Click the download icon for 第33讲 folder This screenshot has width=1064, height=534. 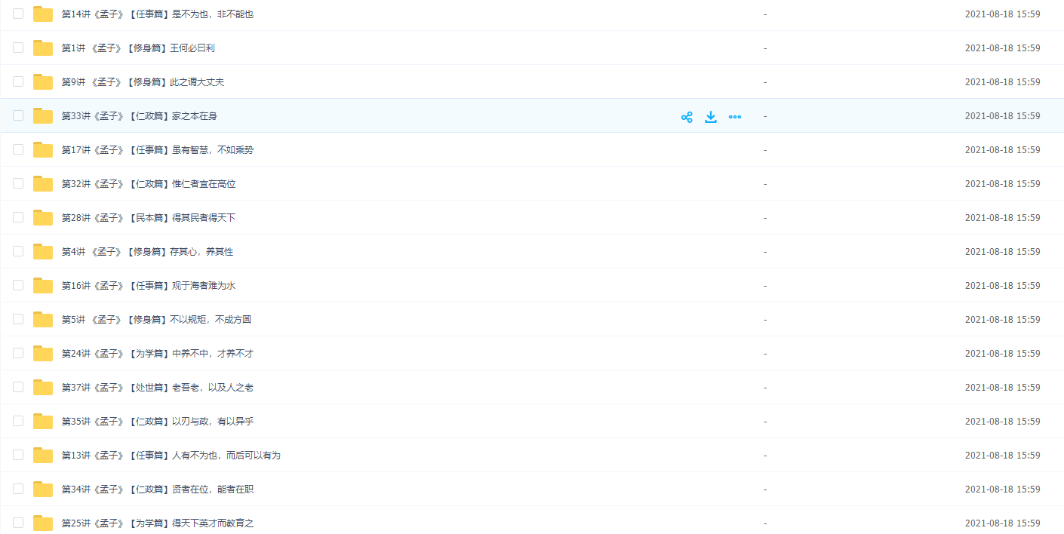(711, 117)
